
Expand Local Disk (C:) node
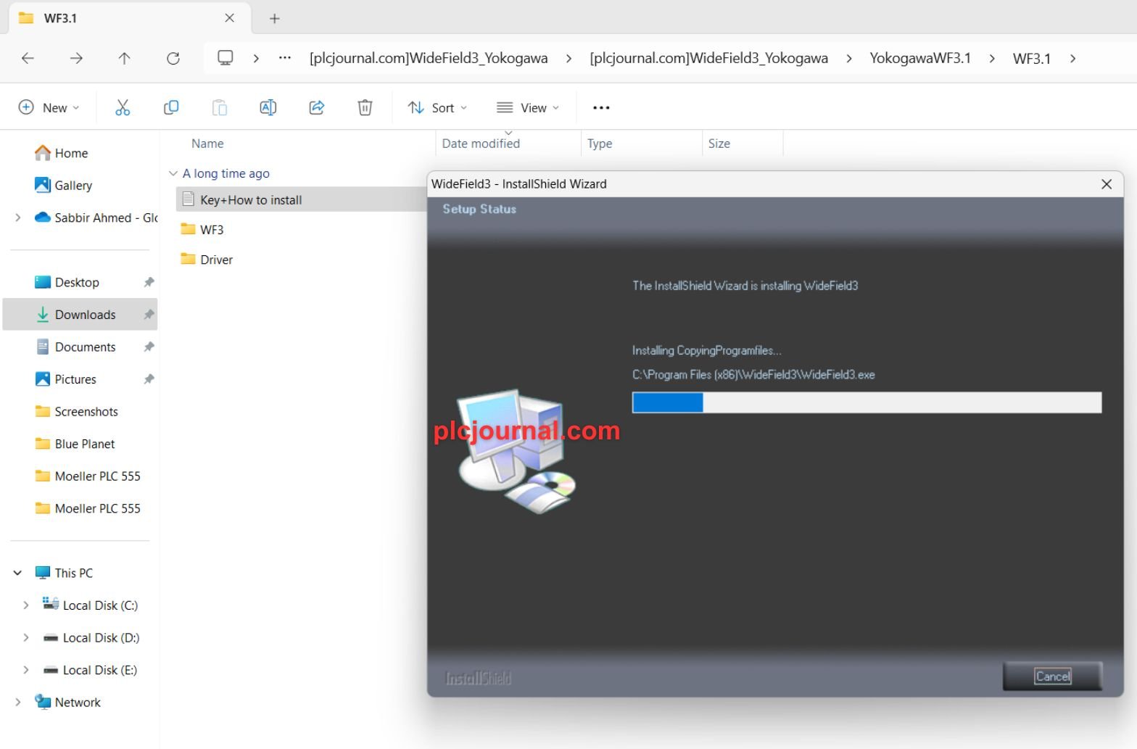pyautogui.click(x=26, y=605)
